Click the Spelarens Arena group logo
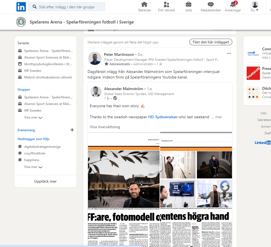The image size is (271, 247). pyautogui.click(x=21, y=22)
